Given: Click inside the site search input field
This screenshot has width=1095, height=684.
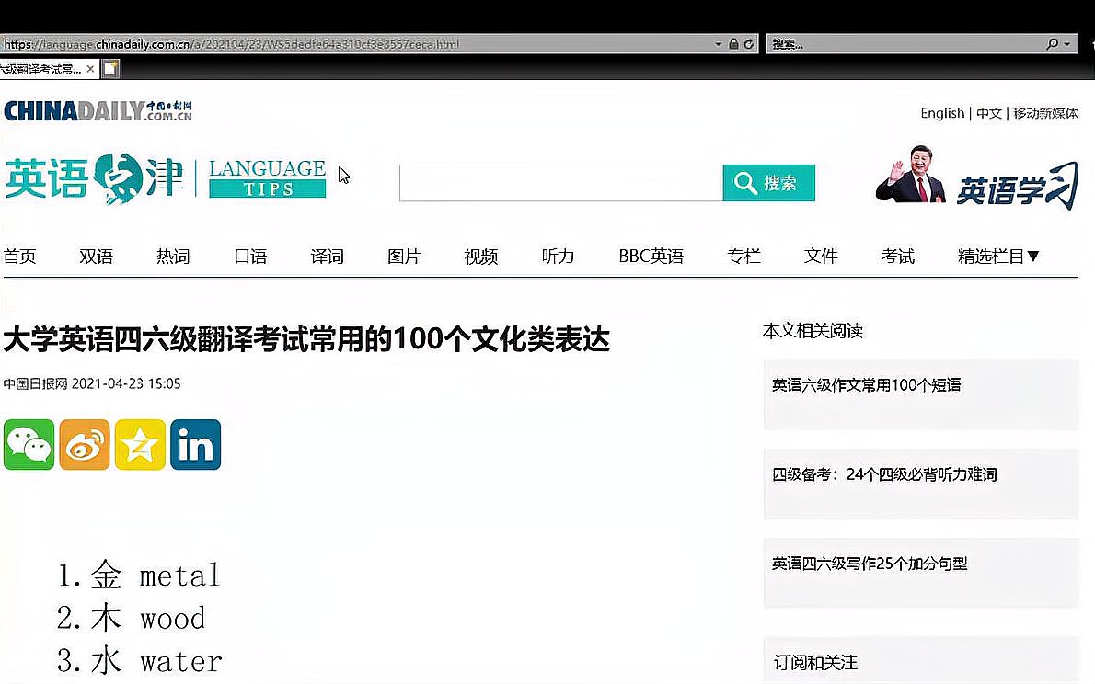Looking at the screenshot, I should click(x=561, y=182).
